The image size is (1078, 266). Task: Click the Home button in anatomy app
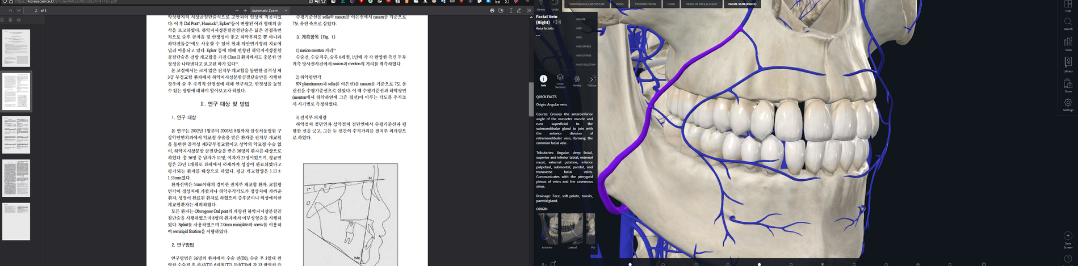pos(541,5)
